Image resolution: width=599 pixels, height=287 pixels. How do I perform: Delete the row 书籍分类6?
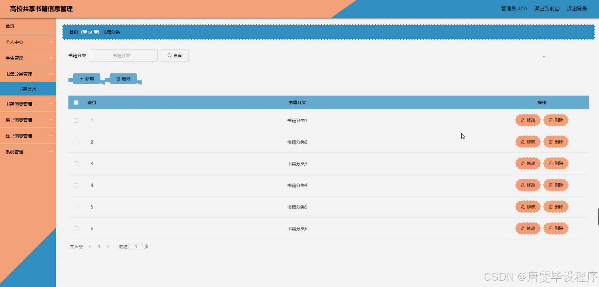pyautogui.click(x=556, y=228)
